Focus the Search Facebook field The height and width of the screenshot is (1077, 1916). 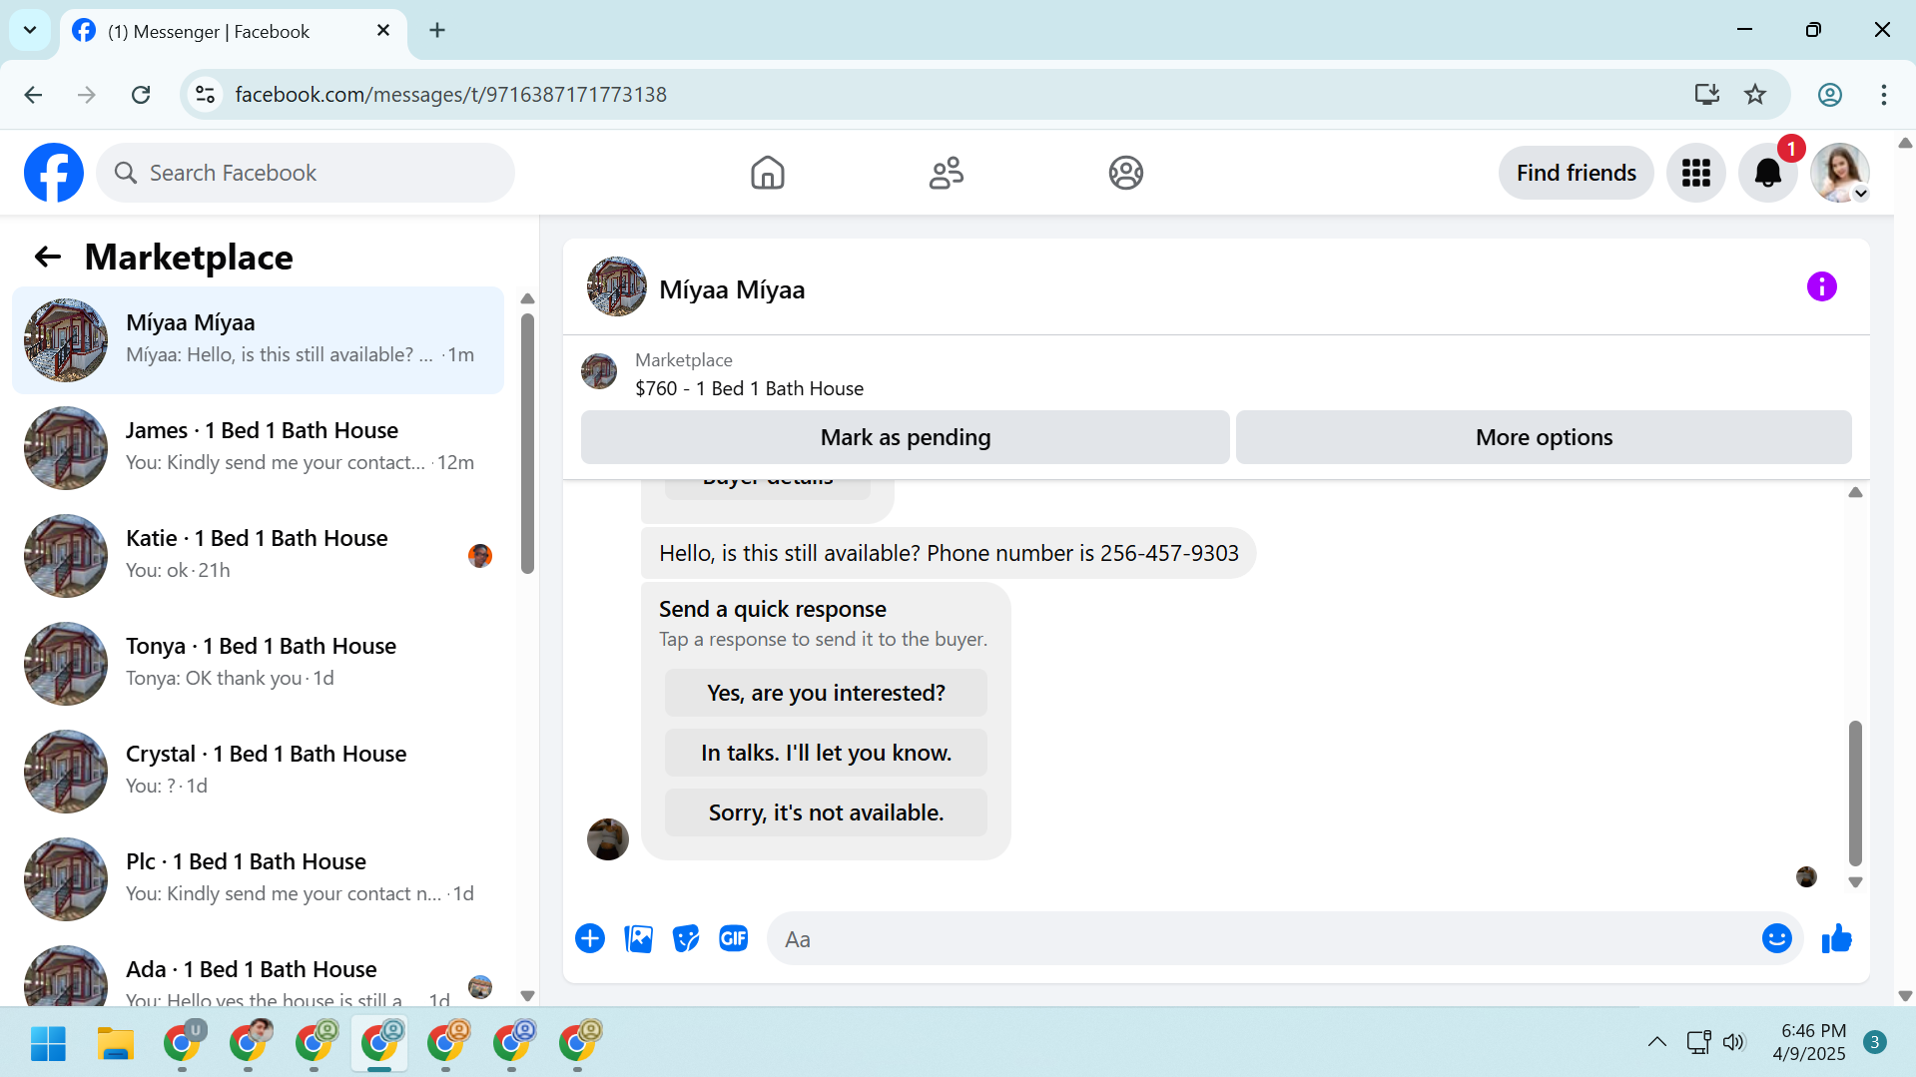point(306,173)
